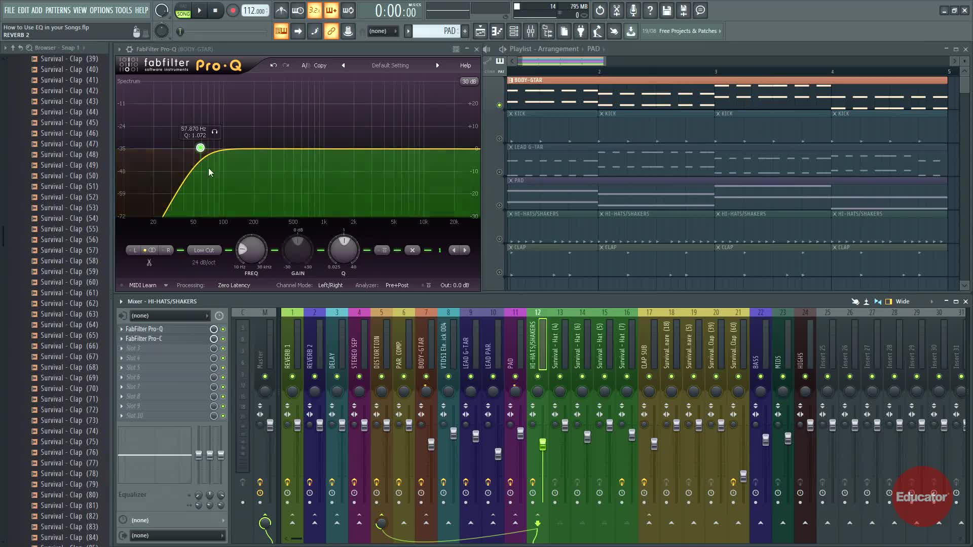The height and width of the screenshot is (547, 973).
Task: Toggle the metronome icon
Action: [281, 11]
